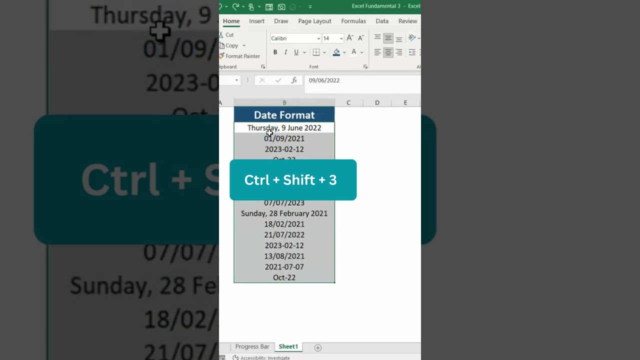
Task: Click the Cut button
Action: [x=227, y=35]
